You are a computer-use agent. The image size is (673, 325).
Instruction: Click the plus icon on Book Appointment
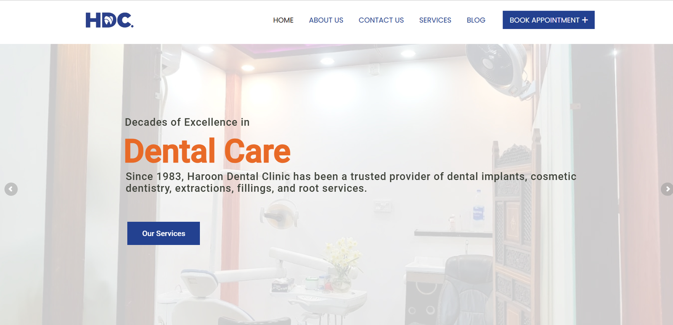[585, 20]
